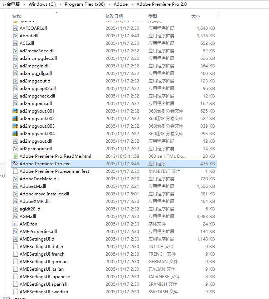This screenshot has width=269, height=299.
Task: Select file name AMESettingsUI.dll
Action: (x=38, y=239)
